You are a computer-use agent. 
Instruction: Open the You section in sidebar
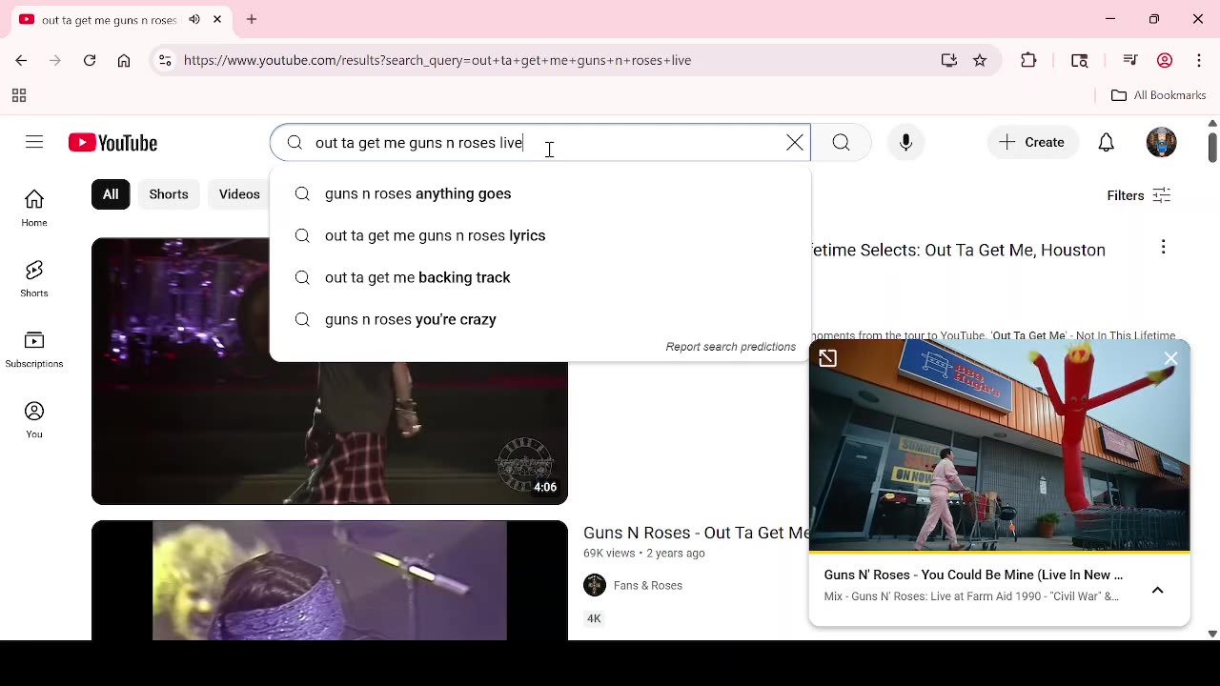click(34, 419)
